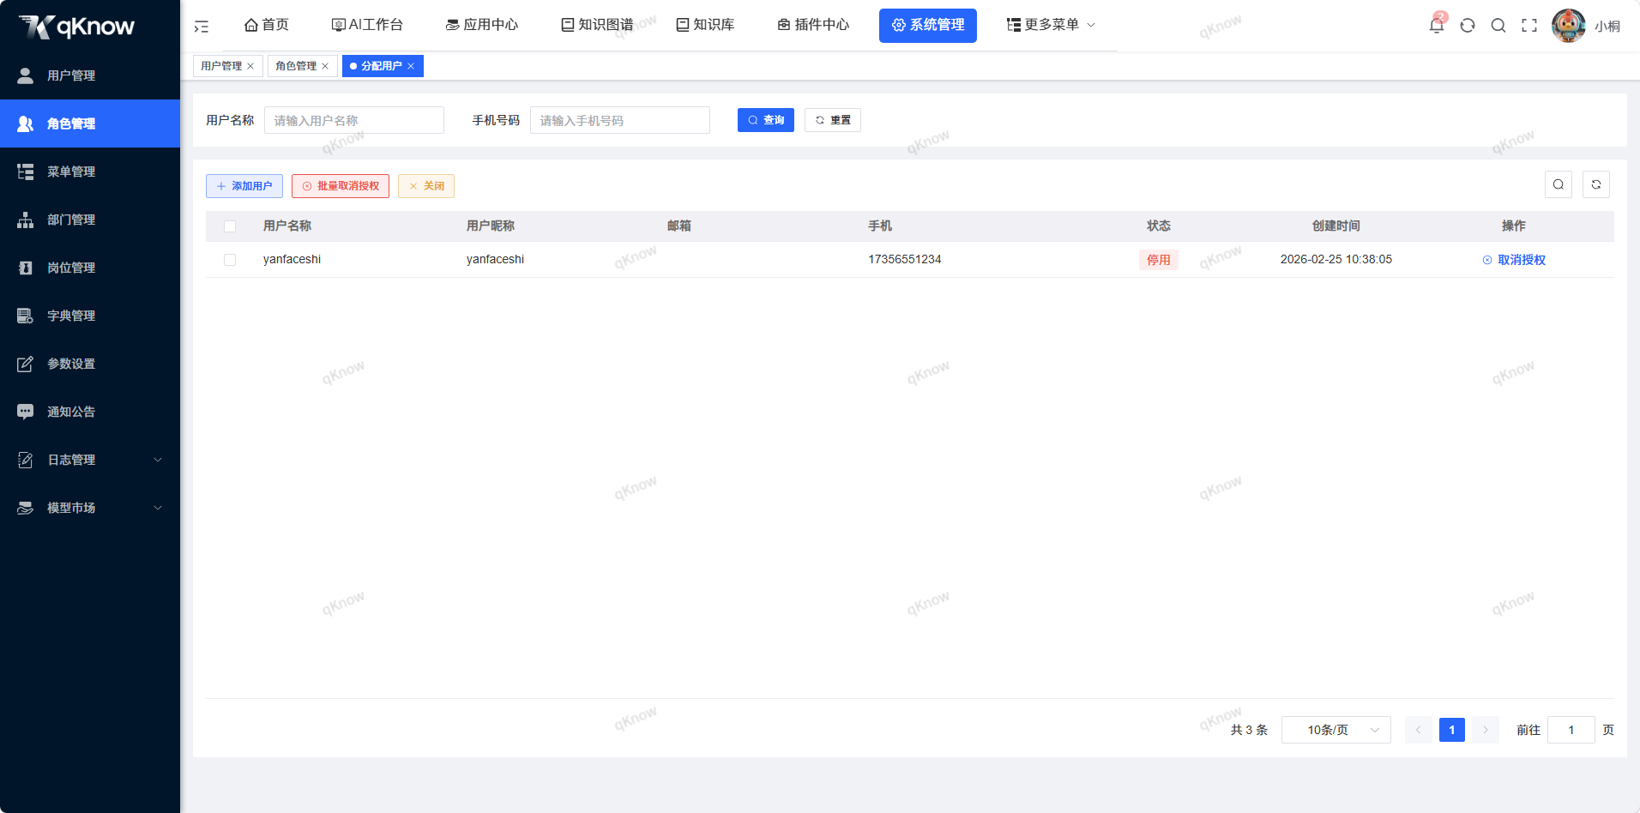Image resolution: width=1640 pixels, height=813 pixels.
Task: Click 取消授权 for yanfaceshi
Action: 1514,260
